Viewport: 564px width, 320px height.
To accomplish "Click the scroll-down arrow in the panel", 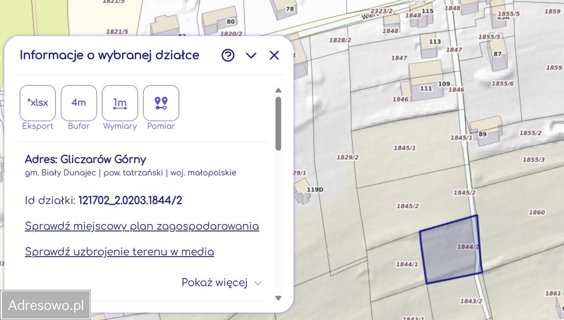I will point(278,298).
